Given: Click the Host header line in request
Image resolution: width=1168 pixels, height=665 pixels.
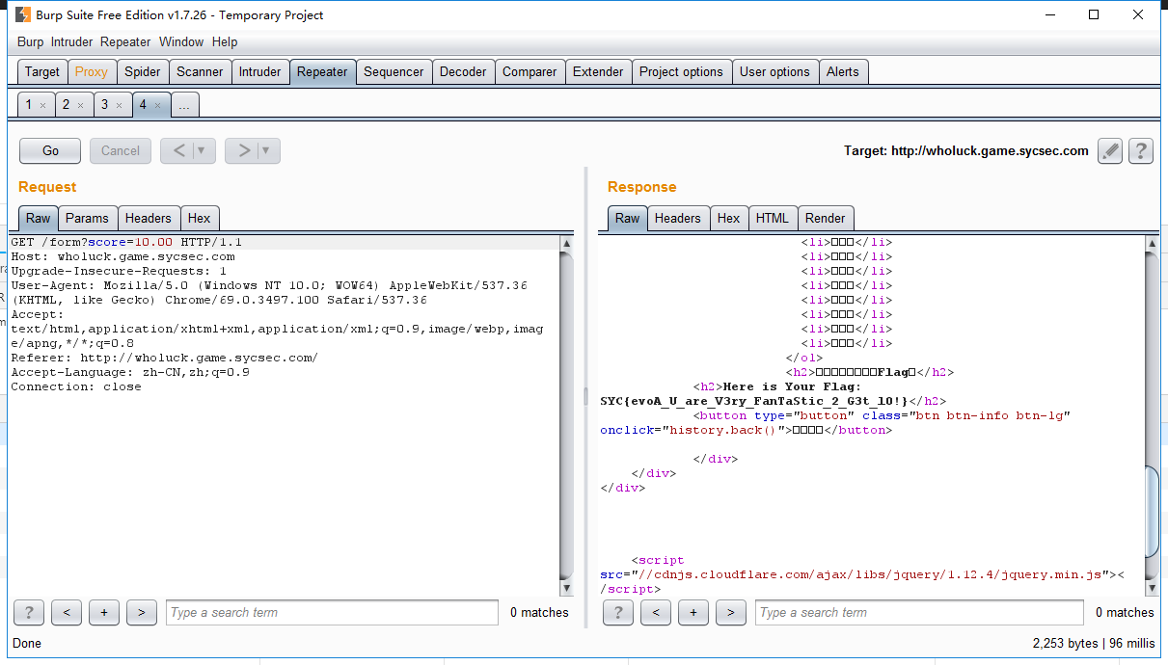Looking at the screenshot, I should (122, 256).
